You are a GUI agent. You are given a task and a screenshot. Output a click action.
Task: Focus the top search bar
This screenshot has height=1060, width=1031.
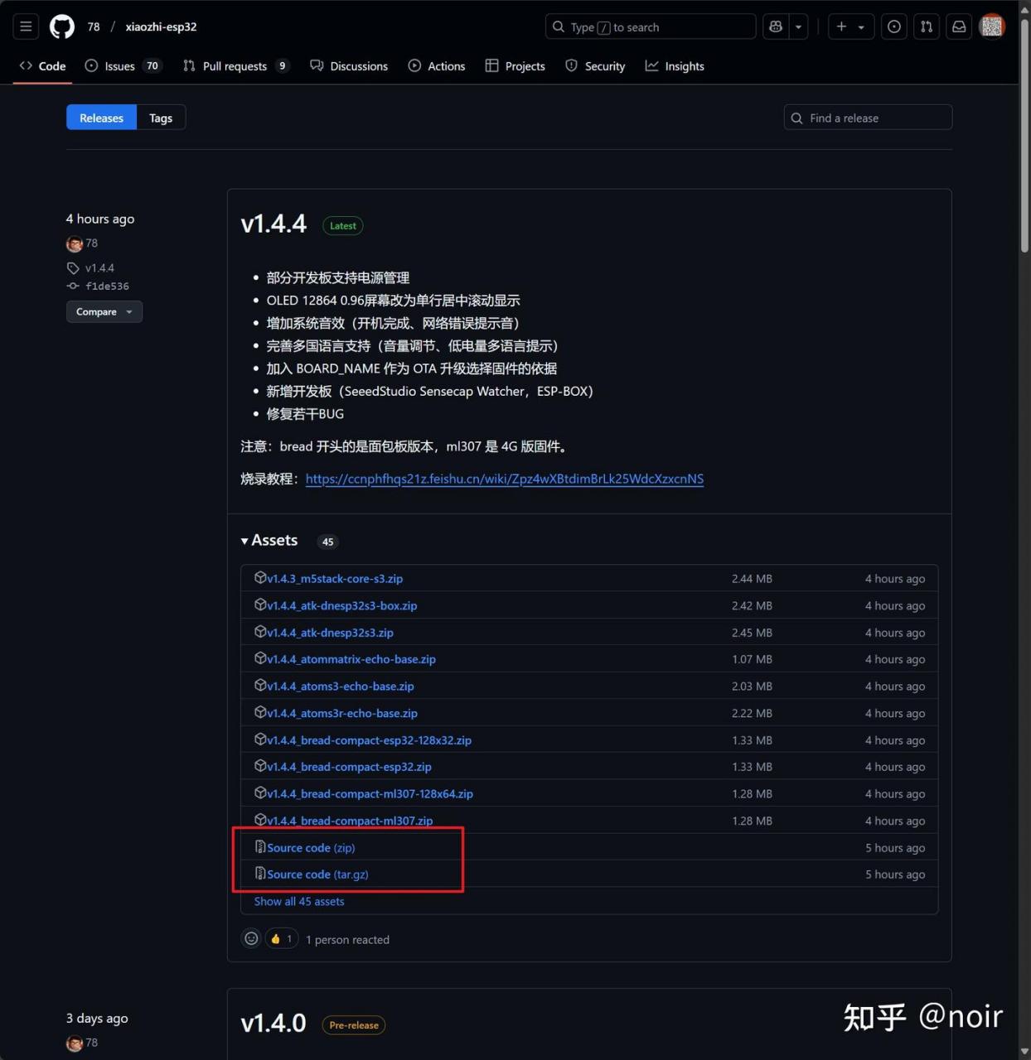651,26
